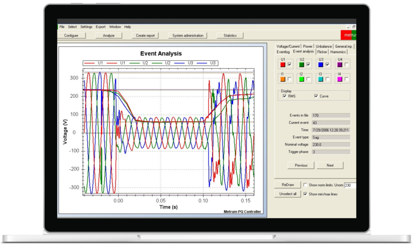Screen dimensions: 413x245
Task: Click the blue U3 color swatch
Action: click(321, 65)
